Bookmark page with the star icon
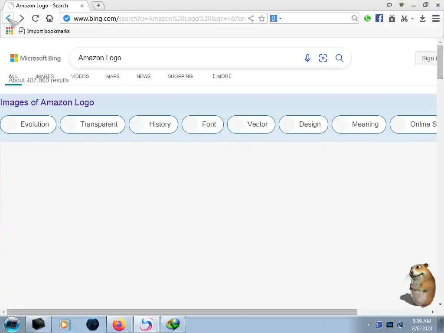Viewport: 444px width, 333px height. [x=261, y=18]
